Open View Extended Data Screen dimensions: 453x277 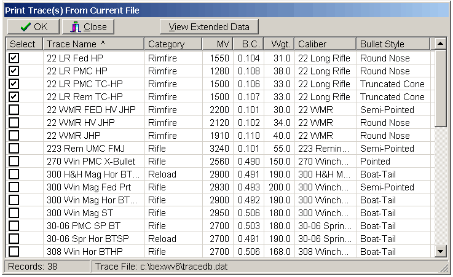tap(209, 27)
